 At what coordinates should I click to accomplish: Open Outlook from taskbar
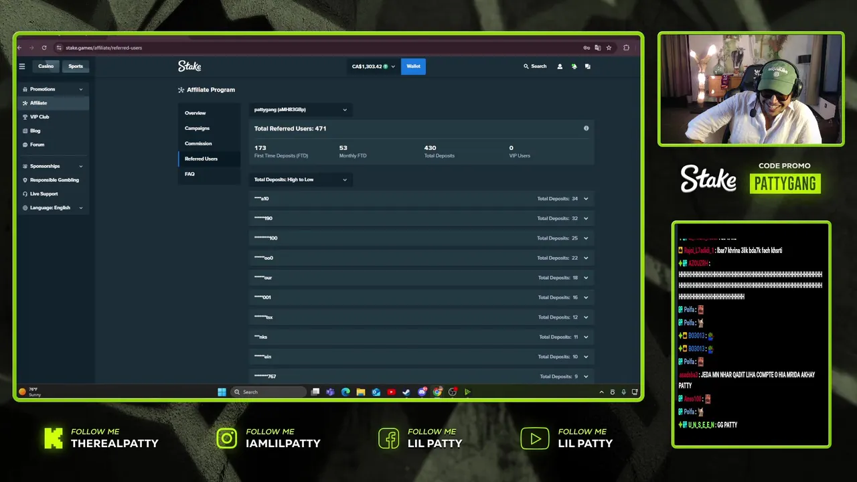point(376,392)
